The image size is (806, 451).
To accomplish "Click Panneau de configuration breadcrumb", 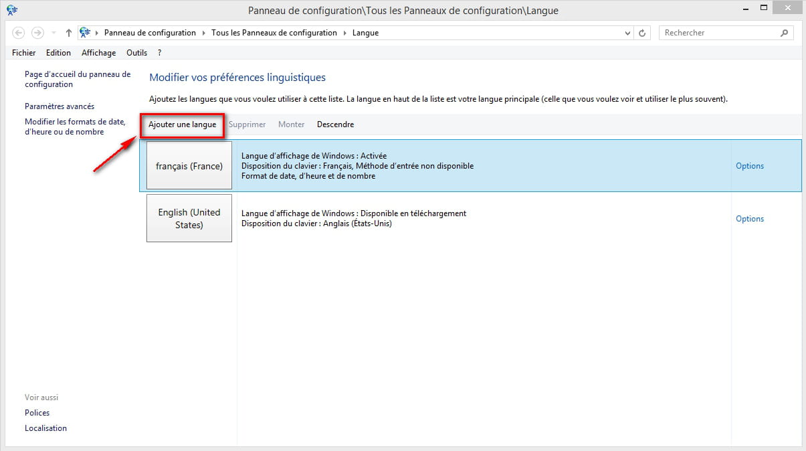I will (x=150, y=33).
